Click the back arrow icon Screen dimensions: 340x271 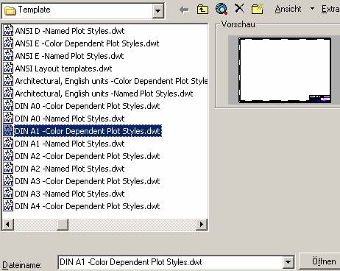pyautogui.click(x=184, y=10)
